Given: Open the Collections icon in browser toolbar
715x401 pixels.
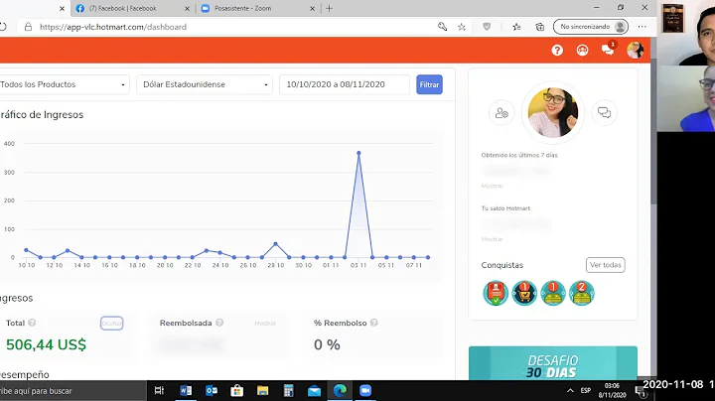Looking at the screenshot, I should click(540, 27).
